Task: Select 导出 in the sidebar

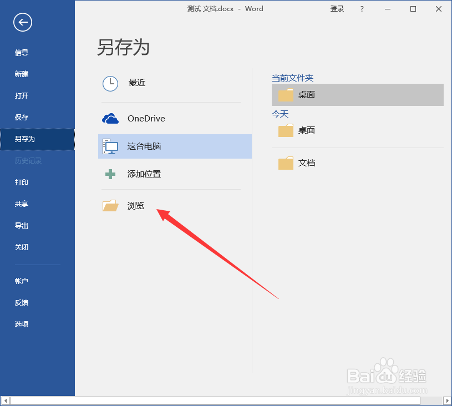Action: [21, 225]
